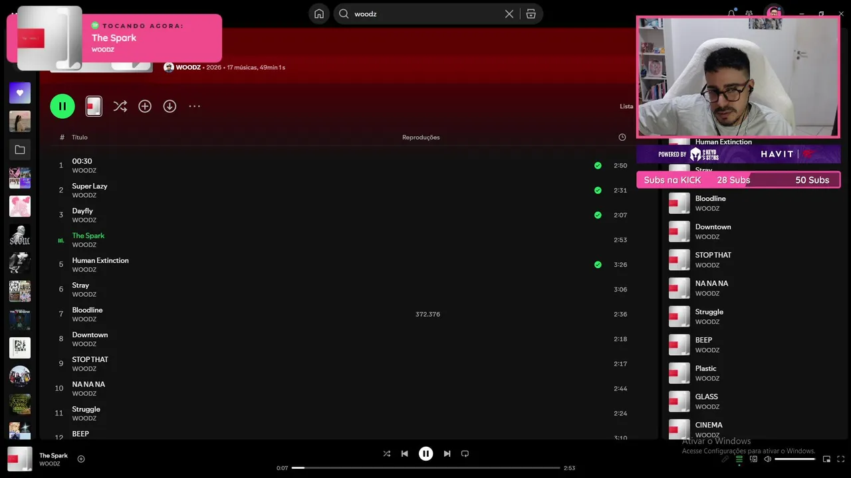Toggle saved checkmark for 00:30

[x=598, y=165]
